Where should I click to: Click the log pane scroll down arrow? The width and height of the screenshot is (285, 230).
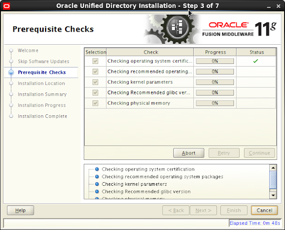(273, 195)
